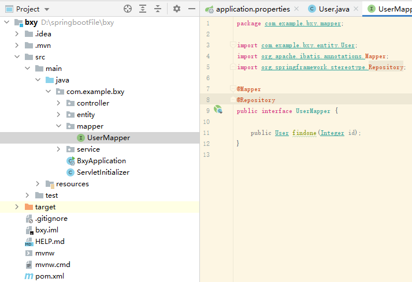Collapse the main folder
This screenshot has height=282, width=412.
(28, 68)
